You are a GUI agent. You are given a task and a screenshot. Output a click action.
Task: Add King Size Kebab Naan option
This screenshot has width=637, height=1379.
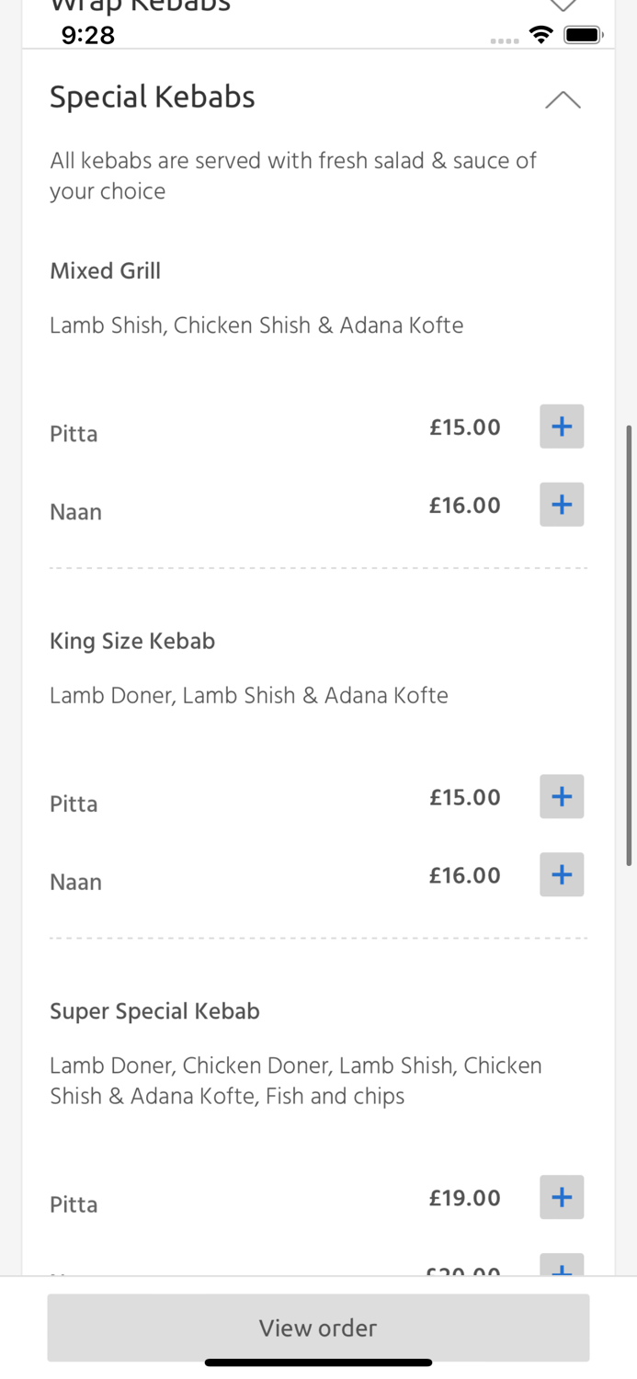click(x=562, y=875)
